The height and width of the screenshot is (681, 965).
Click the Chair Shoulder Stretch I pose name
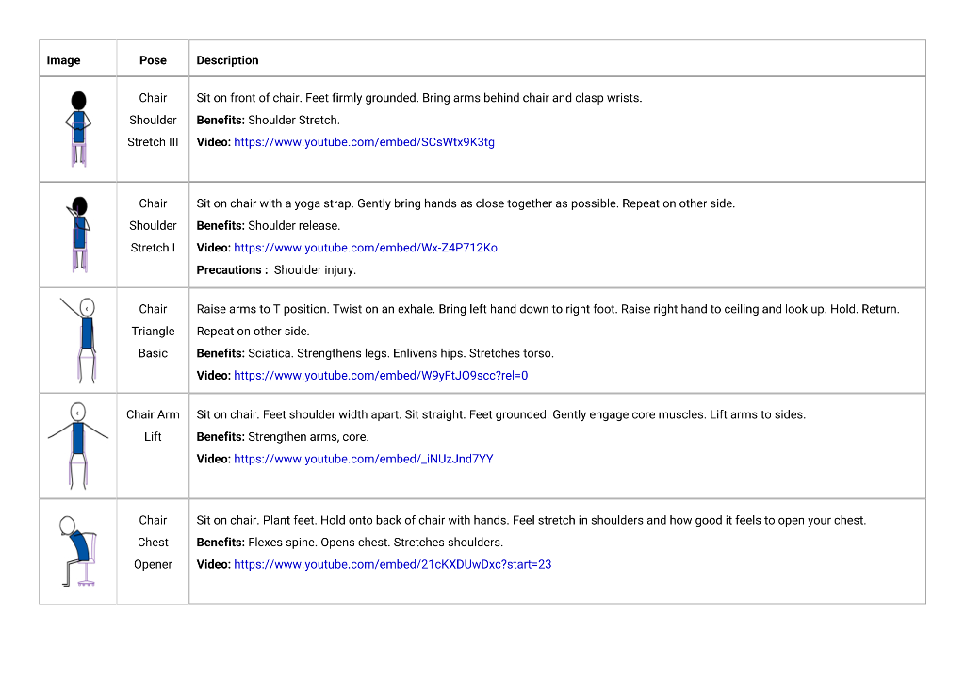153,226
